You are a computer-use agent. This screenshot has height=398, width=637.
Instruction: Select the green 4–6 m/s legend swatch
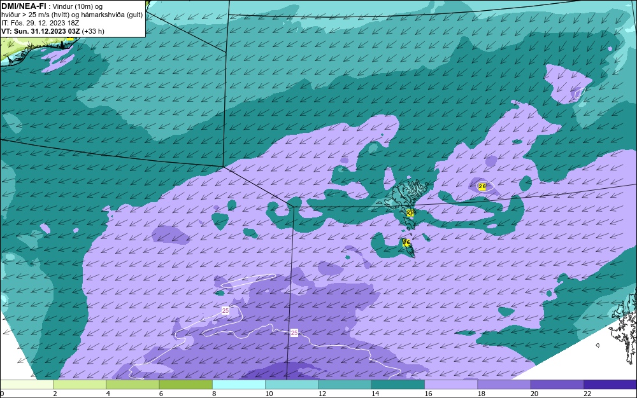(132, 385)
